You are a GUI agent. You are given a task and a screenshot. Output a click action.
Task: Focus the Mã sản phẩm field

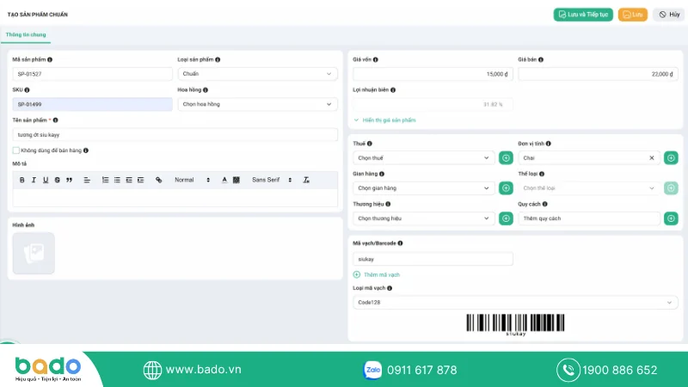coord(92,74)
